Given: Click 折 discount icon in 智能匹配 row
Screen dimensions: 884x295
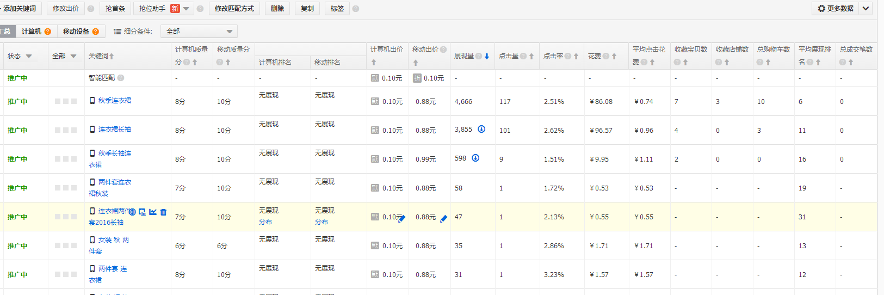Looking at the screenshot, I should pyautogui.click(x=417, y=78).
